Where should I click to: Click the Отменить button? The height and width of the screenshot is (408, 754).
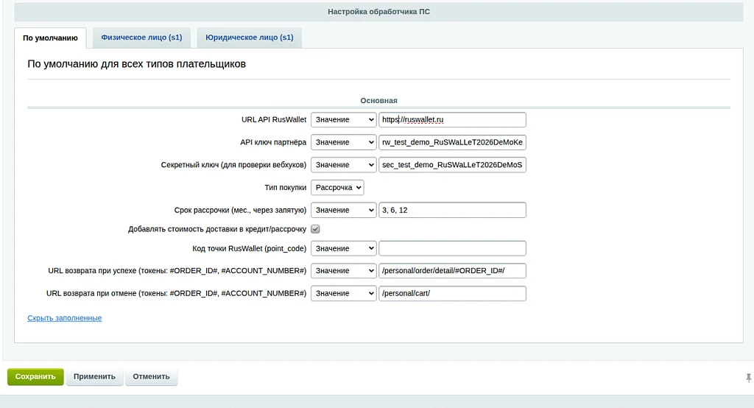coord(151,377)
